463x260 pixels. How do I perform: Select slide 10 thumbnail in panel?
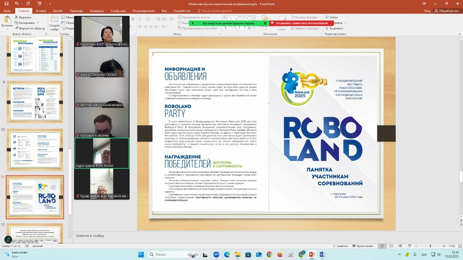[x=35, y=149]
